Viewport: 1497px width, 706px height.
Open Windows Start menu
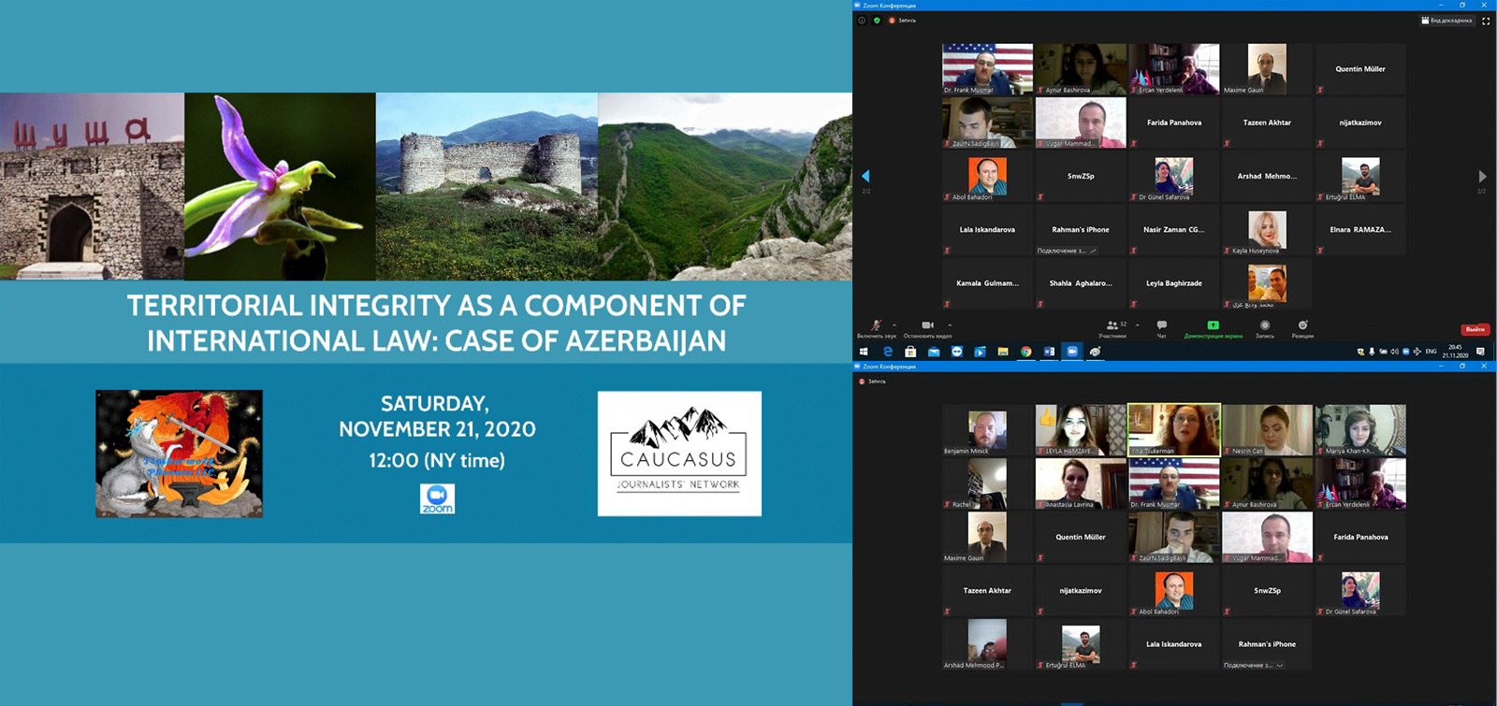[864, 352]
